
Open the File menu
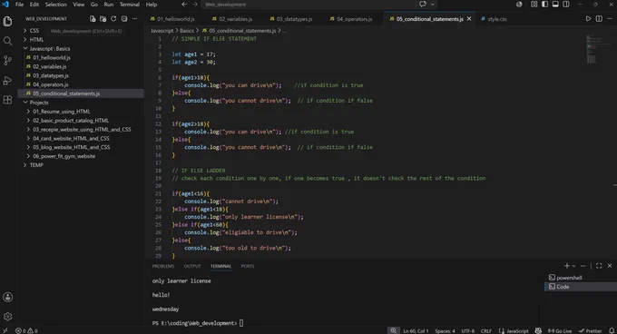click(19, 5)
